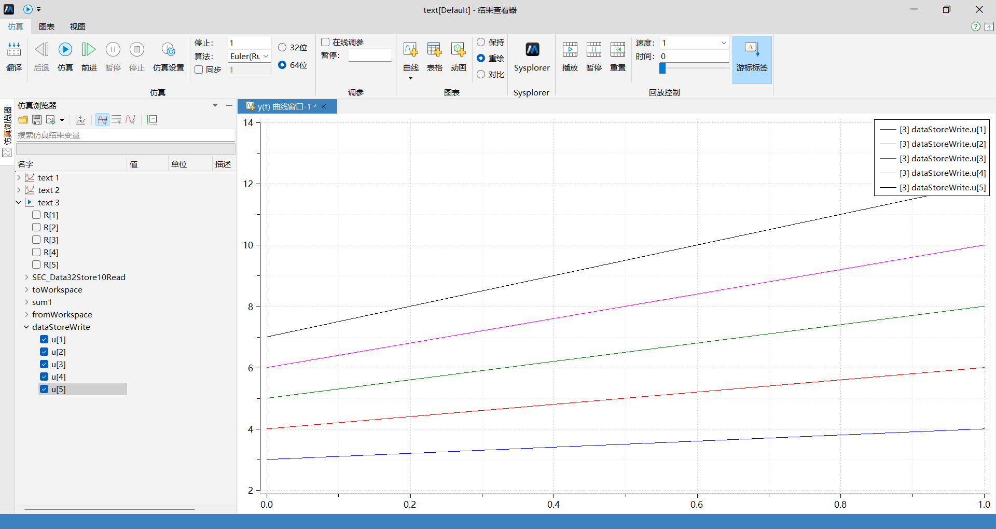This screenshot has height=529, width=996.
Task: Click the 重置 playback reset icon
Action: tap(618, 50)
